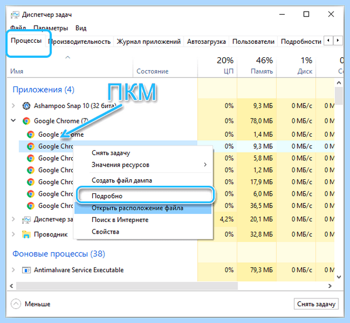Click the Chrome icon in 36,5 МБ row
This screenshot has width=350, height=323.
click(30, 206)
